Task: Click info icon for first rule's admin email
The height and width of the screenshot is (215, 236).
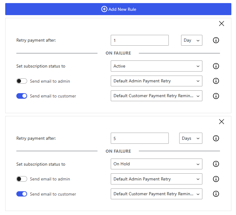Action: point(216,81)
